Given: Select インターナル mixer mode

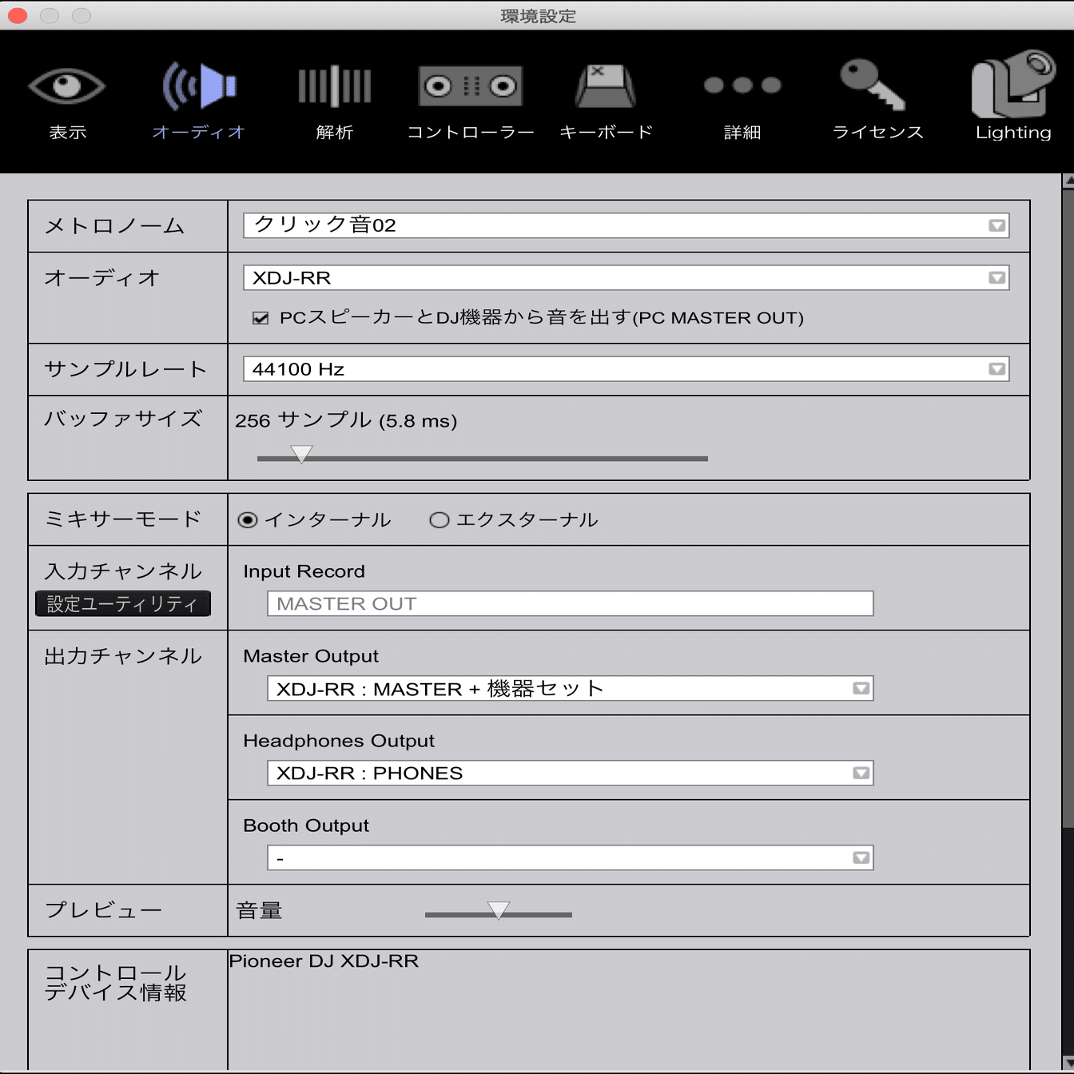Looking at the screenshot, I should click(x=248, y=519).
